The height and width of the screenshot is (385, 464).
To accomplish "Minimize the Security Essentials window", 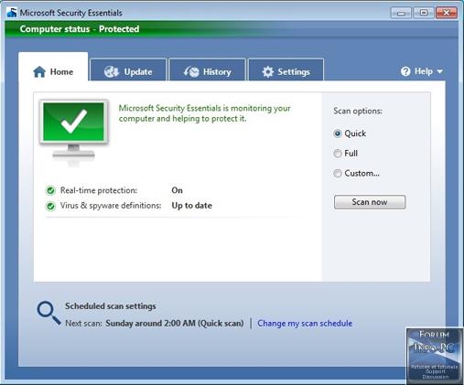I will 402,13.
